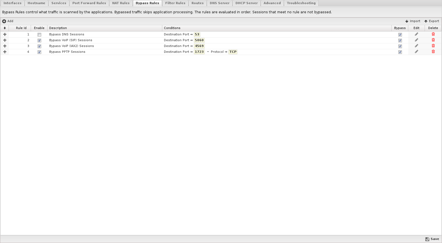The width and height of the screenshot is (442, 243).
Task: Click the trash icon for rule 4
Action: pyautogui.click(x=433, y=52)
